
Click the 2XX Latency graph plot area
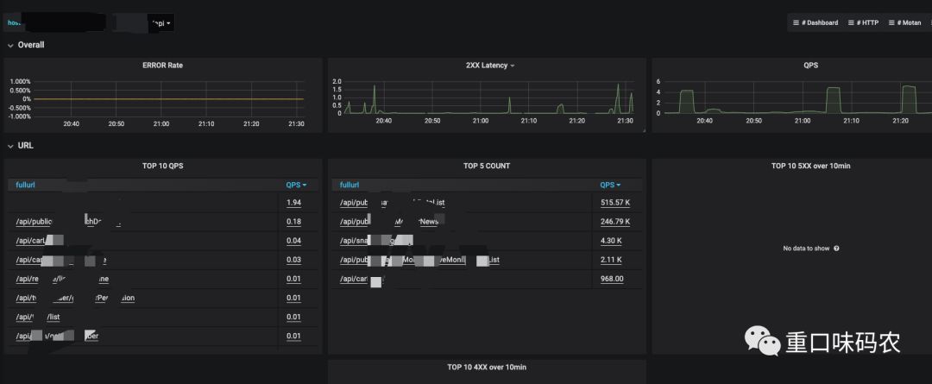[x=489, y=97]
